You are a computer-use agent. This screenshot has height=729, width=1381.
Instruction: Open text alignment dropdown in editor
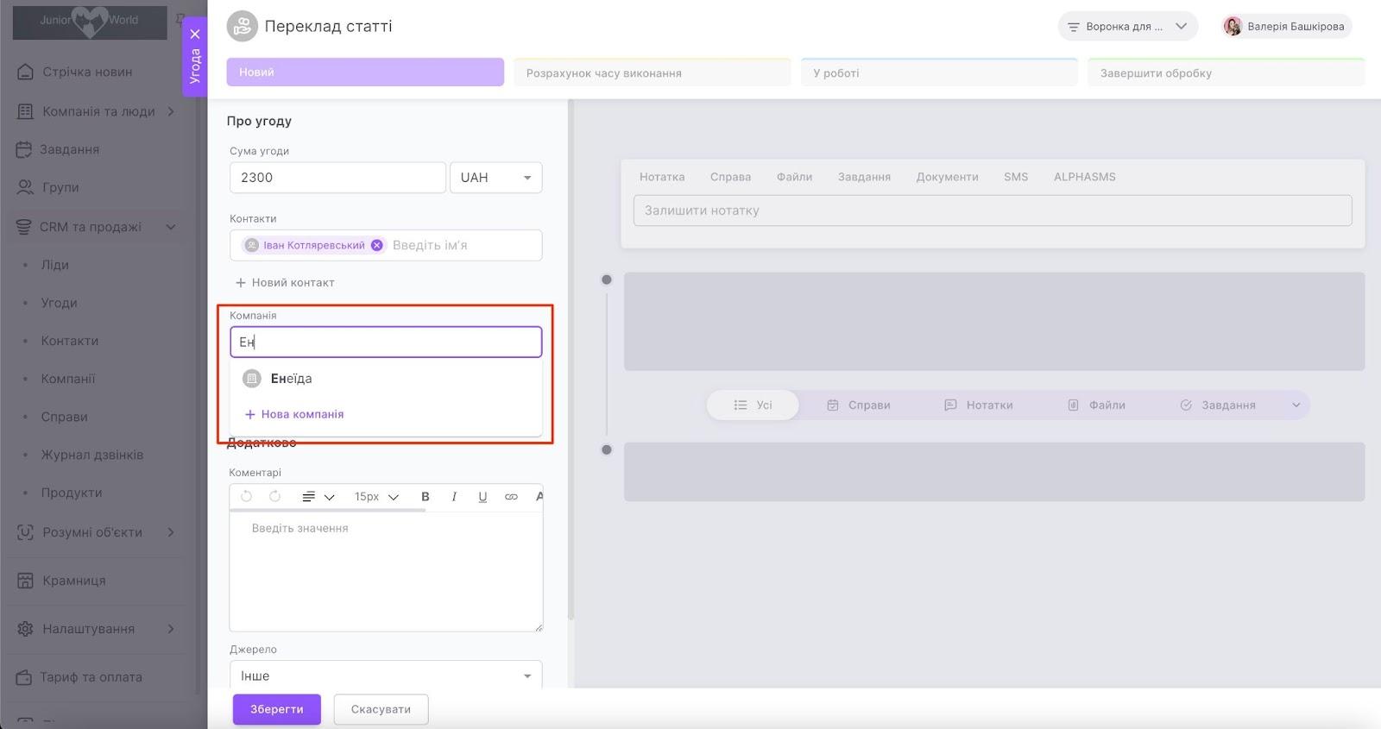pos(317,497)
